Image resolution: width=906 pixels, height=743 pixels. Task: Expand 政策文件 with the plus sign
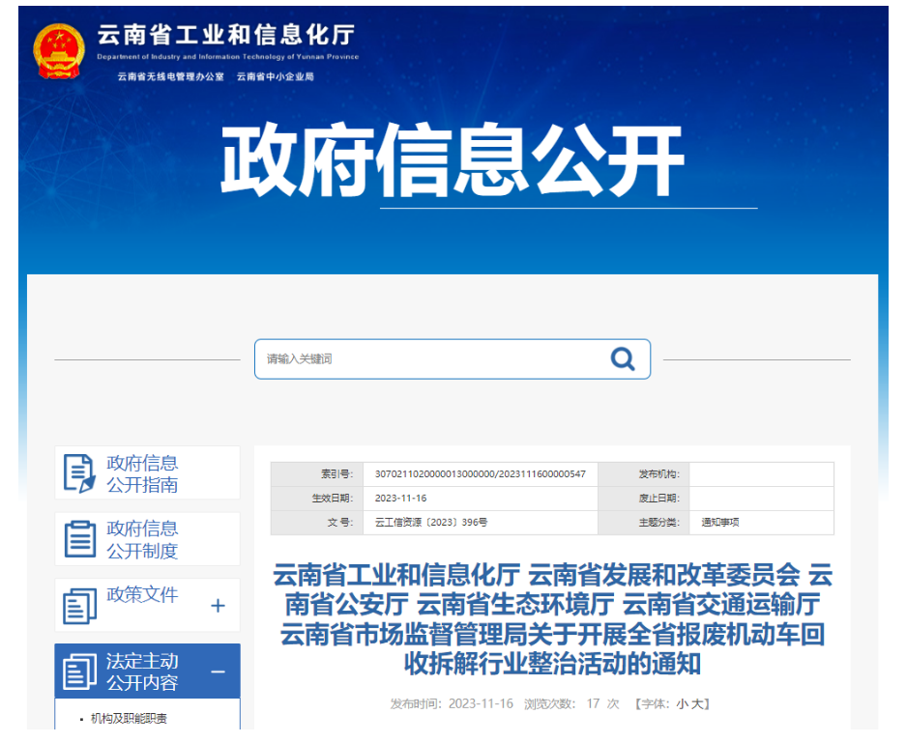(x=218, y=606)
